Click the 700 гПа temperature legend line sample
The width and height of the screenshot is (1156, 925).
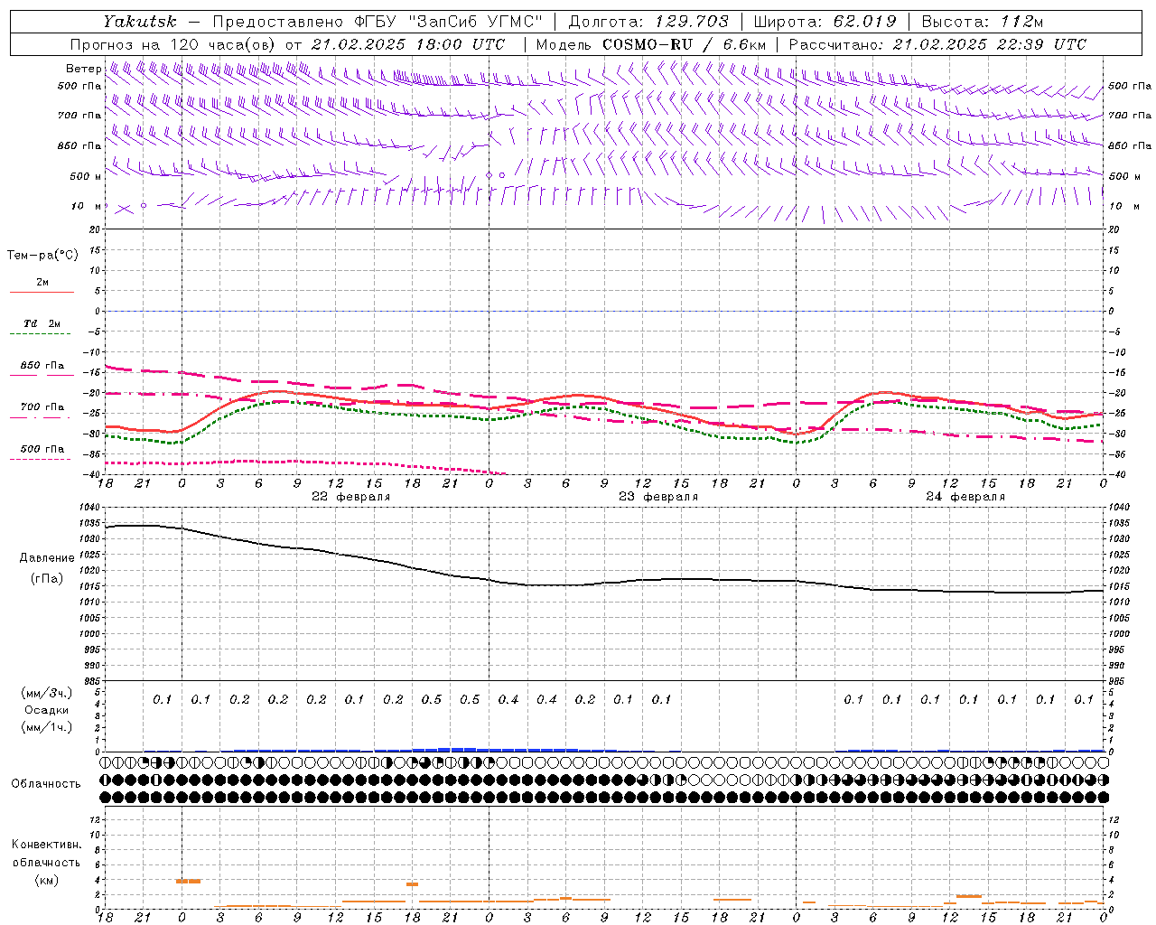pos(42,419)
